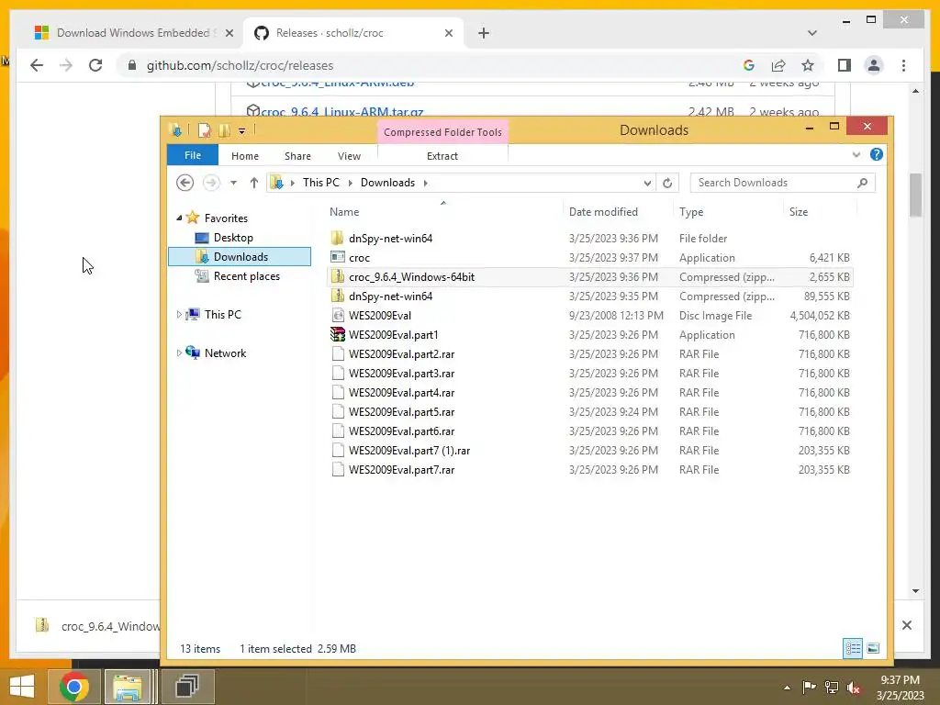Expand This PC tree node

pos(179,314)
